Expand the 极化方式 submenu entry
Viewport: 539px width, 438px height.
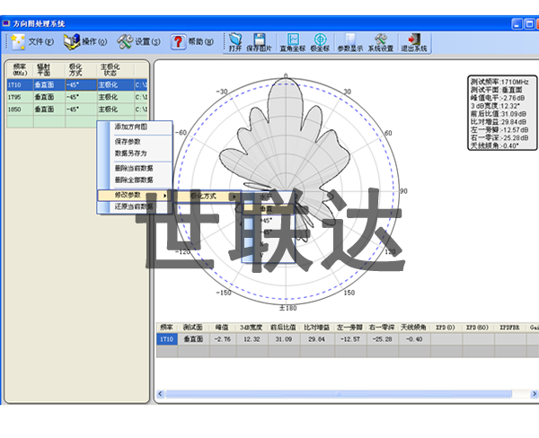(x=208, y=197)
